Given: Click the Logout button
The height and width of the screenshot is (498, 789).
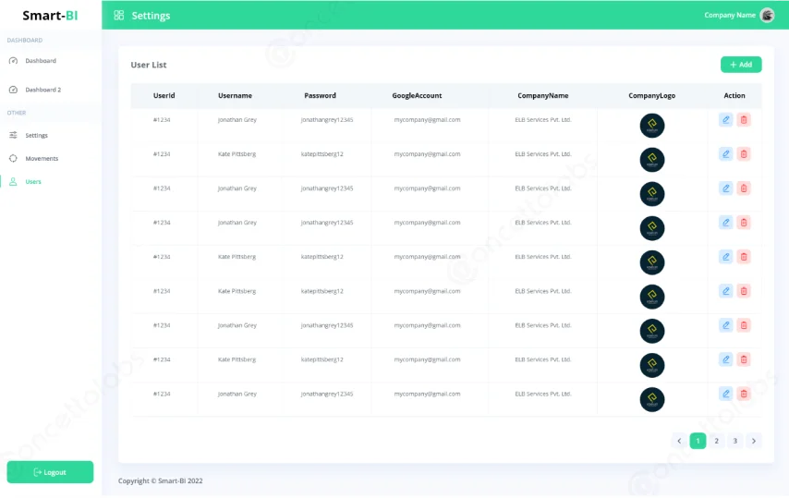Looking at the screenshot, I should (x=50, y=472).
